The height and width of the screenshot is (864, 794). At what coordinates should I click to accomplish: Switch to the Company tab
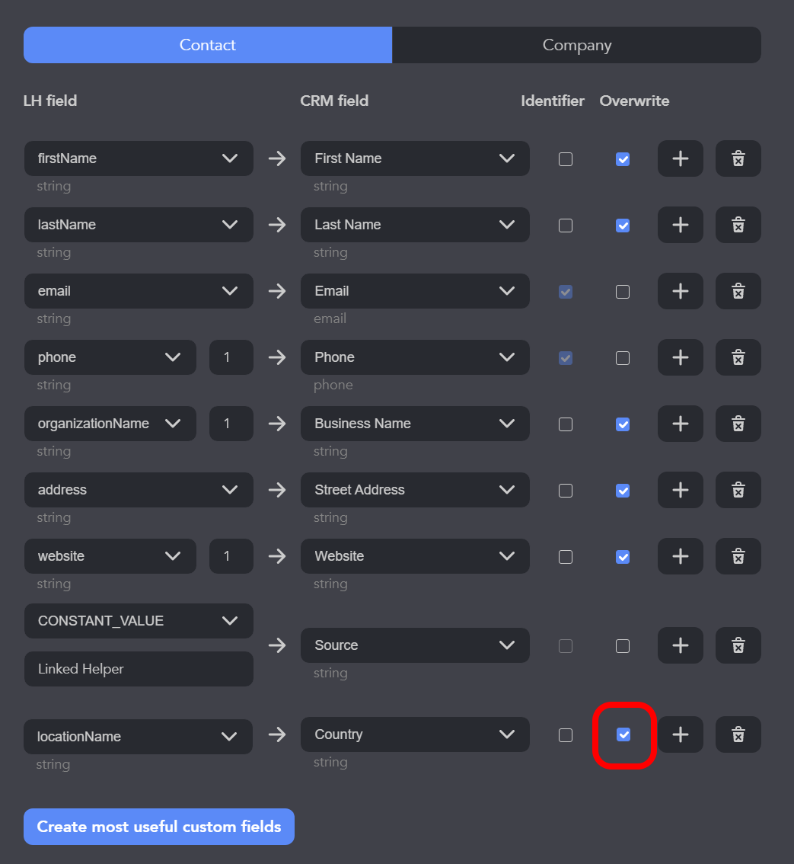(576, 45)
